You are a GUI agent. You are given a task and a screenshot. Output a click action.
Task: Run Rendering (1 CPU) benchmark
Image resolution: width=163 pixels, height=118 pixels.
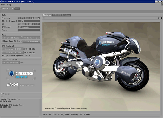pyautogui.click(x=13, y=49)
